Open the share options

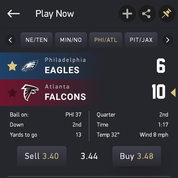click(x=147, y=14)
